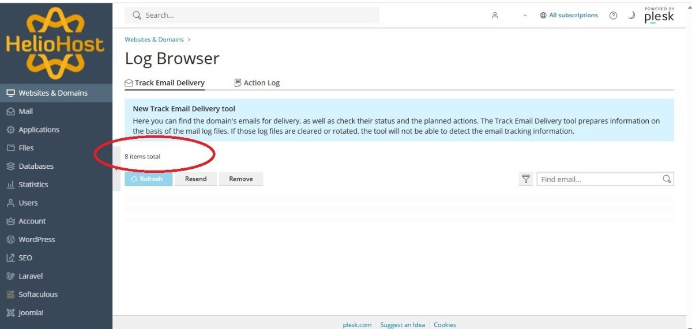Open the user account dropdown
The width and height of the screenshot is (692, 329).
click(x=510, y=16)
